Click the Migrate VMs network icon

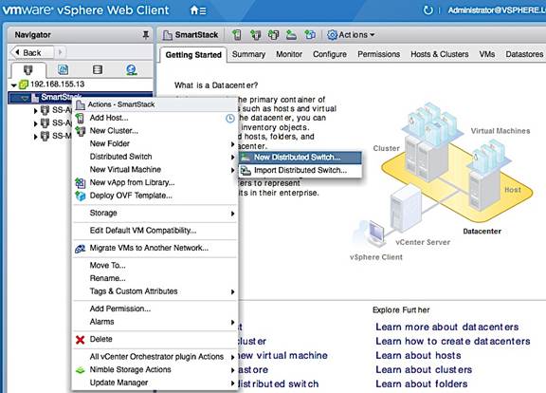[80, 249]
